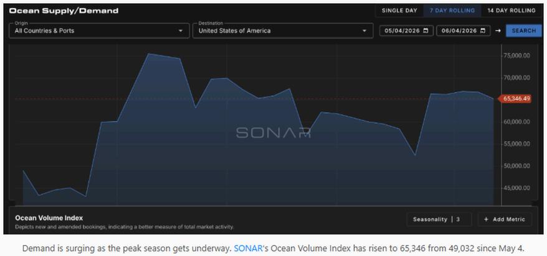
Task: Open the SONAR hyperlink in the caption
Action: coord(248,249)
